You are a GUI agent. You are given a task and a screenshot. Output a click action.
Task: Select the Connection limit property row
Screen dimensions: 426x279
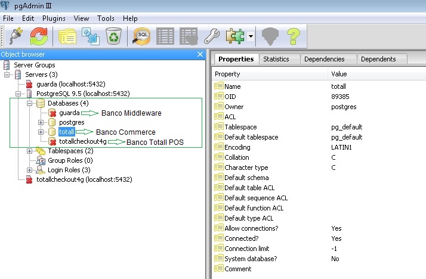coord(319,249)
